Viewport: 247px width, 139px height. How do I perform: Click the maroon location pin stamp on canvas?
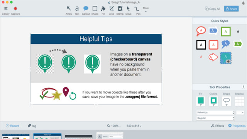(x=66, y=92)
